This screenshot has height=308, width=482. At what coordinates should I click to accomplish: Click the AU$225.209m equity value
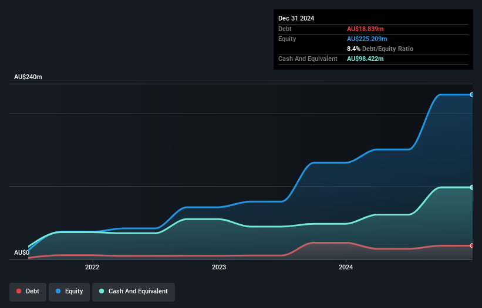[367, 39]
